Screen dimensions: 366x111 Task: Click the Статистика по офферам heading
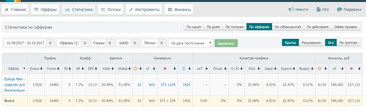coord(28,27)
